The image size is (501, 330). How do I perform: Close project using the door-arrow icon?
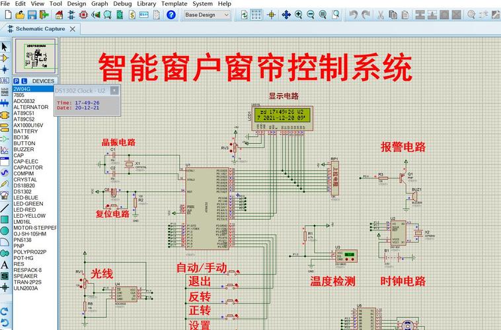pyautogui.click(x=44, y=15)
